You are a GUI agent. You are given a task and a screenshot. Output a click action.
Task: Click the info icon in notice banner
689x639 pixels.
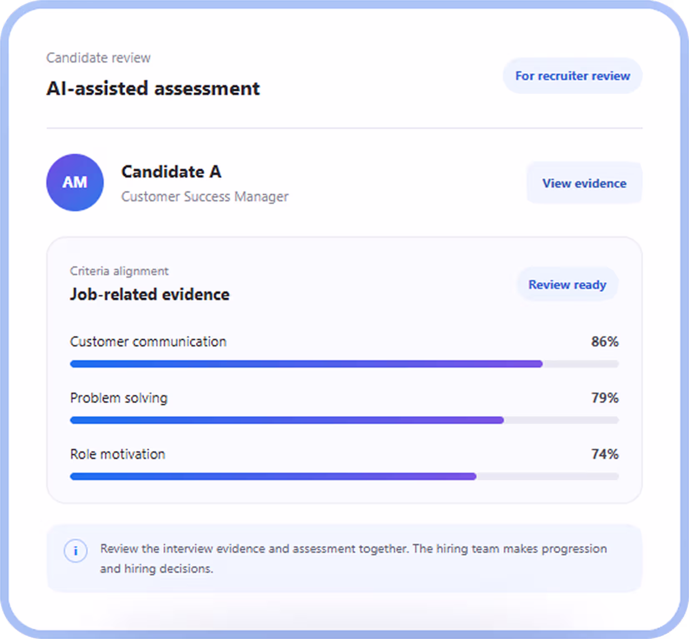click(x=75, y=551)
